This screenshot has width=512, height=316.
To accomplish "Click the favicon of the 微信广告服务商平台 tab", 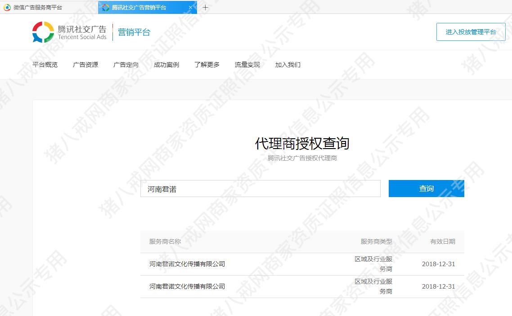I will click(x=7, y=8).
